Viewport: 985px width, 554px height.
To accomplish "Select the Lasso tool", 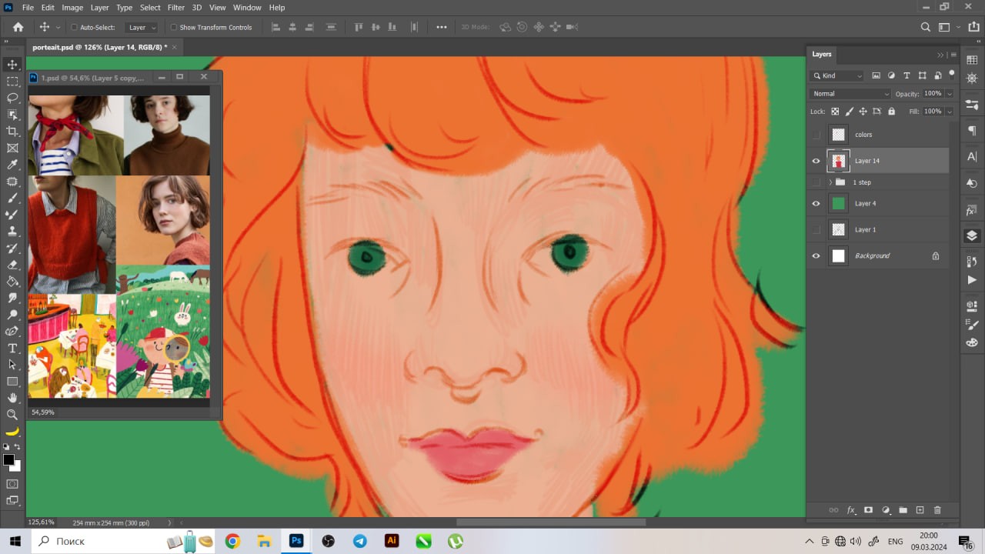I will (x=12, y=98).
